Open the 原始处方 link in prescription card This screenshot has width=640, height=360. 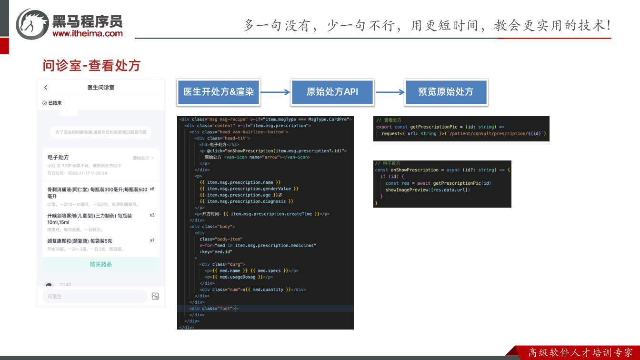(143, 158)
